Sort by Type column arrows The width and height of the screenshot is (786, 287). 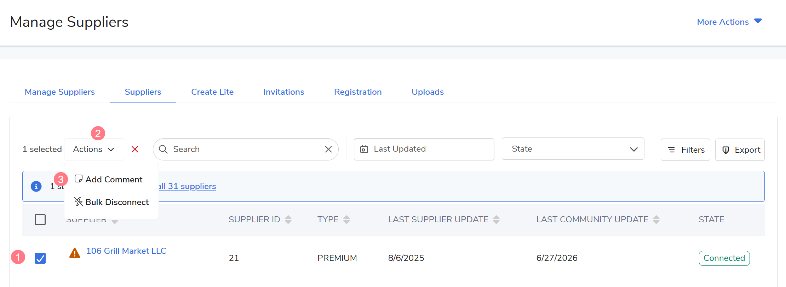click(346, 219)
